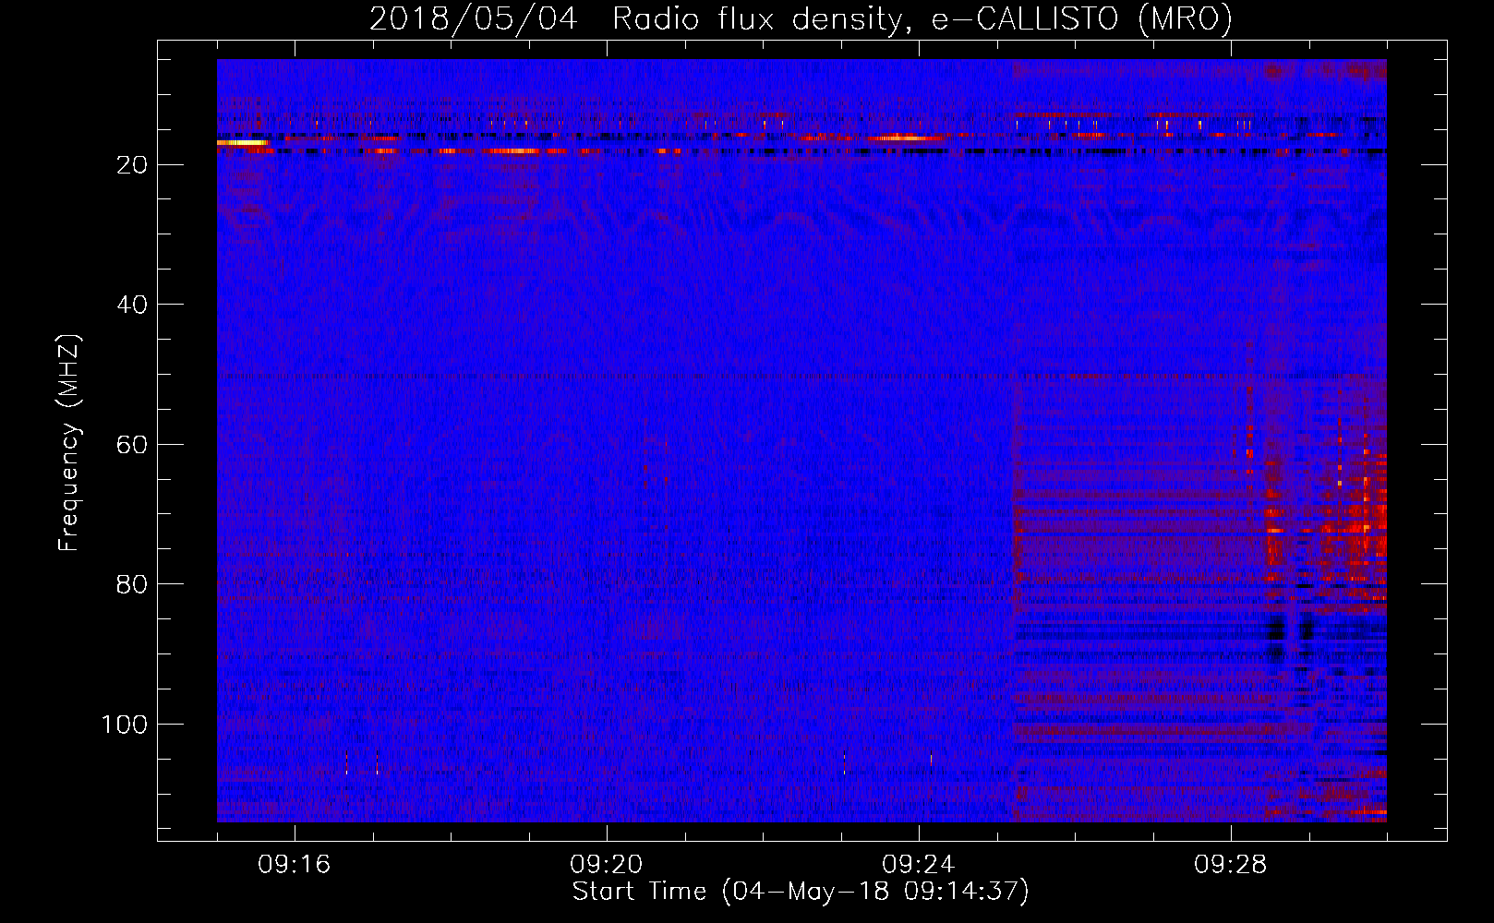The height and width of the screenshot is (923, 1494).
Task: Click the 60 frequency tick label
Action: click(133, 445)
